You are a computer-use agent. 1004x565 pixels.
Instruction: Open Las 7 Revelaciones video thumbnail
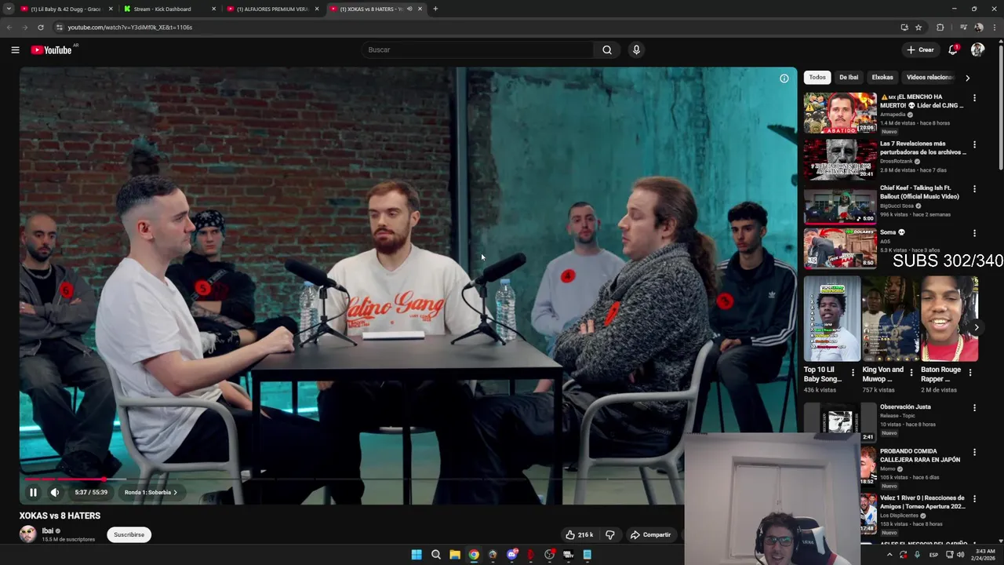[x=840, y=159]
